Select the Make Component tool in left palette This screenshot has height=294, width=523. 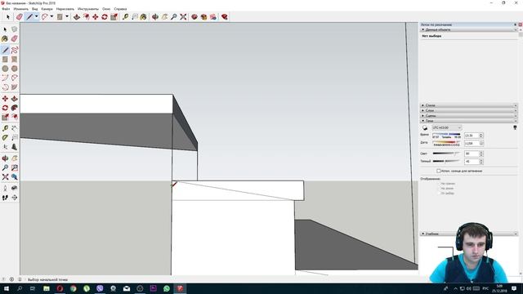point(14,29)
